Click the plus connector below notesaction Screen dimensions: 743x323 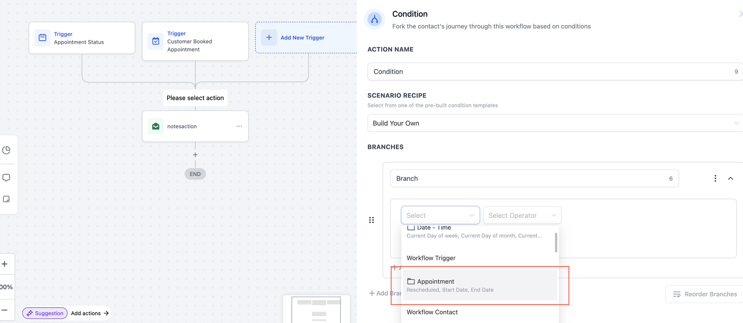tap(195, 155)
